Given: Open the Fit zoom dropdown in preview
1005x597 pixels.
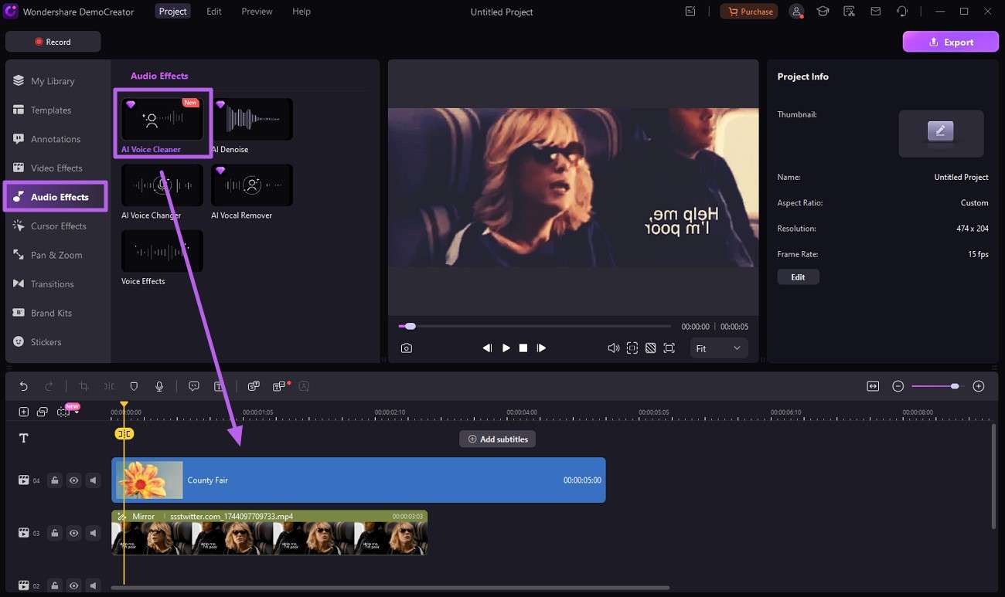Looking at the screenshot, I should point(718,348).
